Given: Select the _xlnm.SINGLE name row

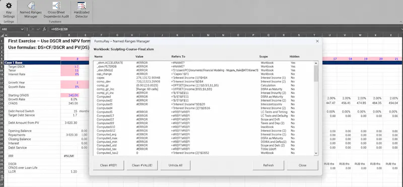Looking at the screenshot, I should pos(204,70).
